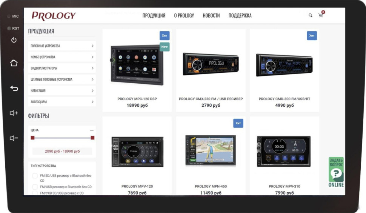The height and width of the screenshot is (213, 366).
Task: Tick FM/УКВ SD/USB ресивер с CD checkbox
Action: click(35, 193)
